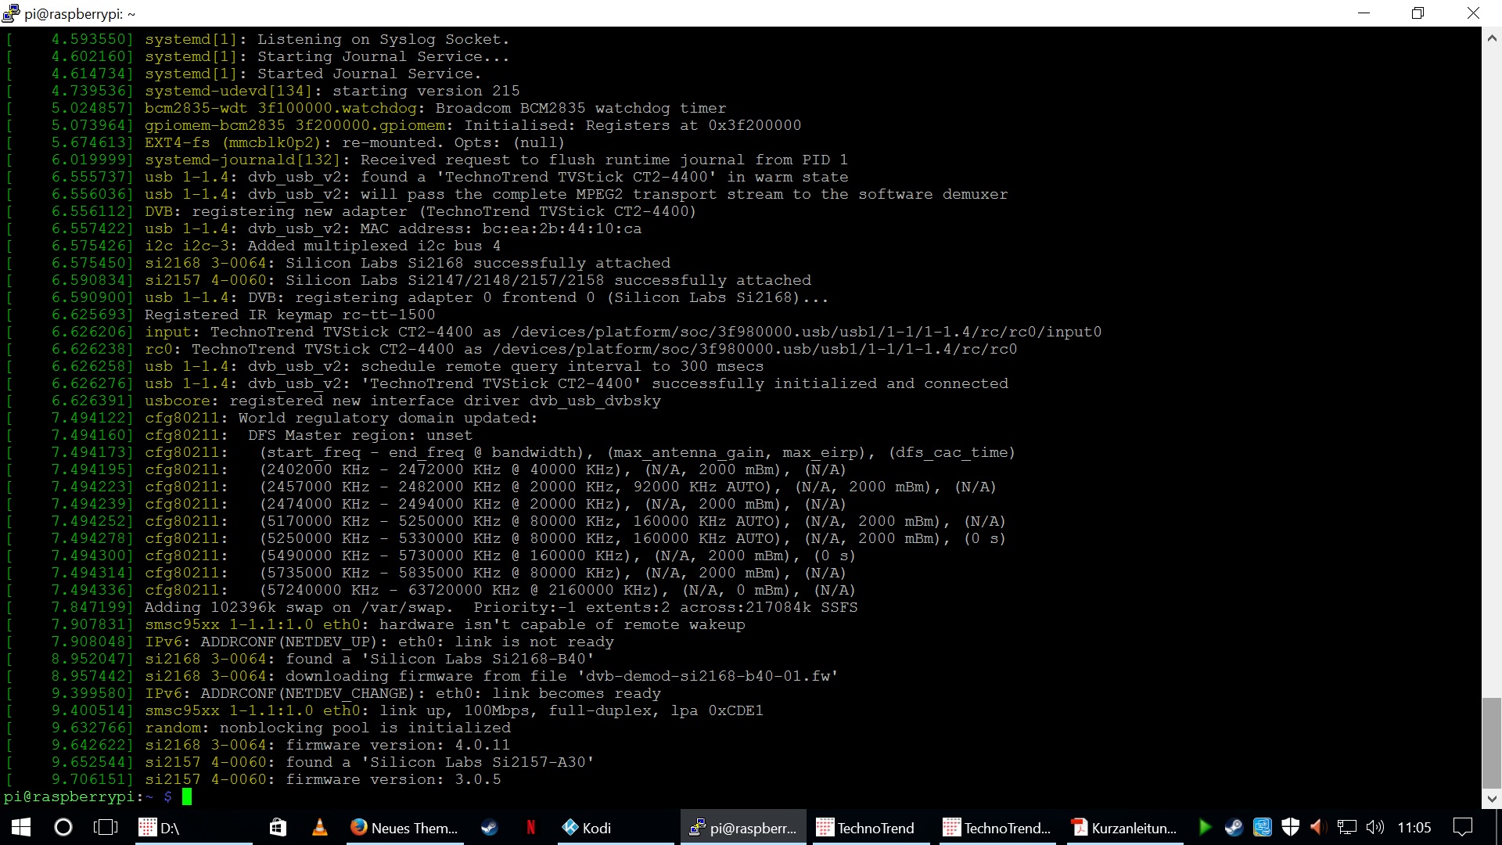Open Task View in taskbar
This screenshot has width=1502, height=845.
(x=105, y=827)
